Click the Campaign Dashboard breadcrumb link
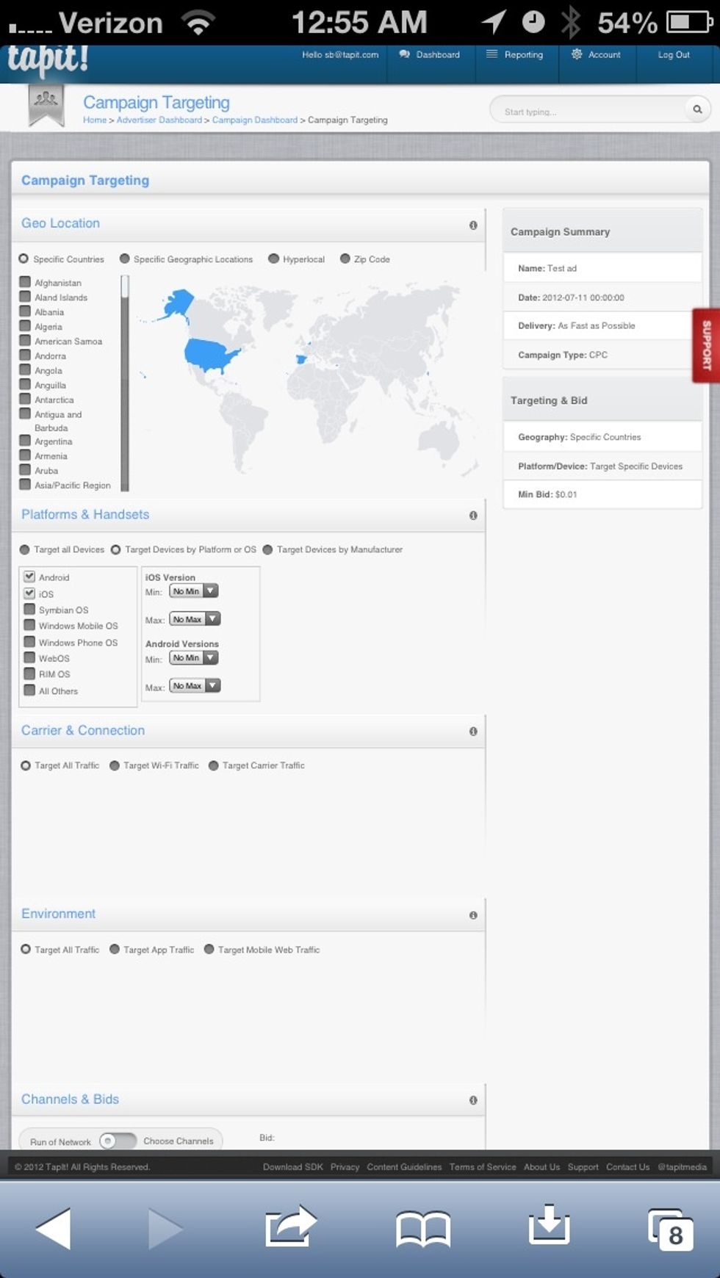 click(x=254, y=120)
